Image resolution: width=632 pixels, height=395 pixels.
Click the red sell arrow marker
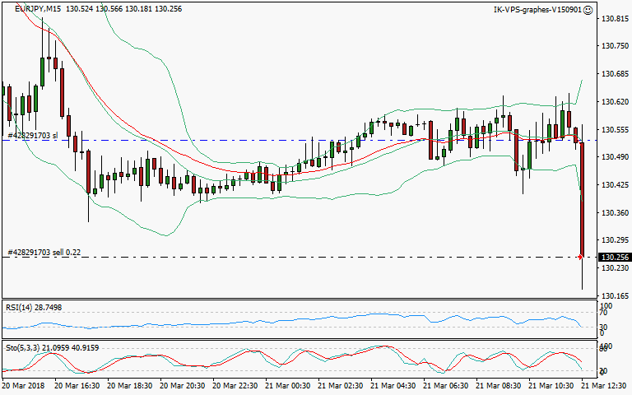click(581, 257)
